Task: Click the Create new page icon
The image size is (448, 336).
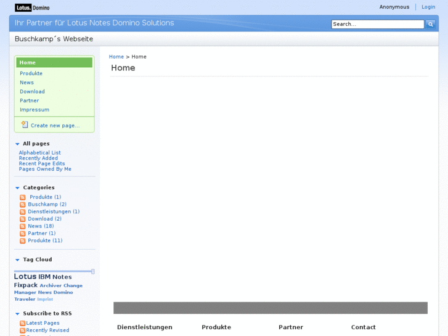Action: [x=25, y=125]
